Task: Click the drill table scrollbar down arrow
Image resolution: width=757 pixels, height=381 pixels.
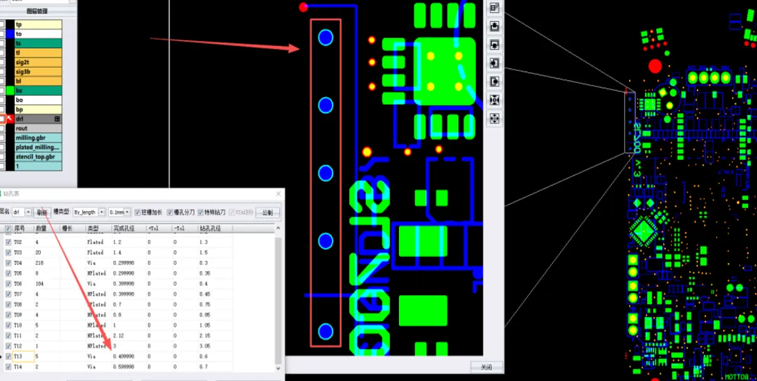Action: click(278, 368)
